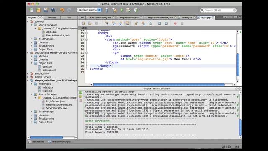Open the Test Results bottom tab
This screenshot has height=151, width=268.
point(36,142)
